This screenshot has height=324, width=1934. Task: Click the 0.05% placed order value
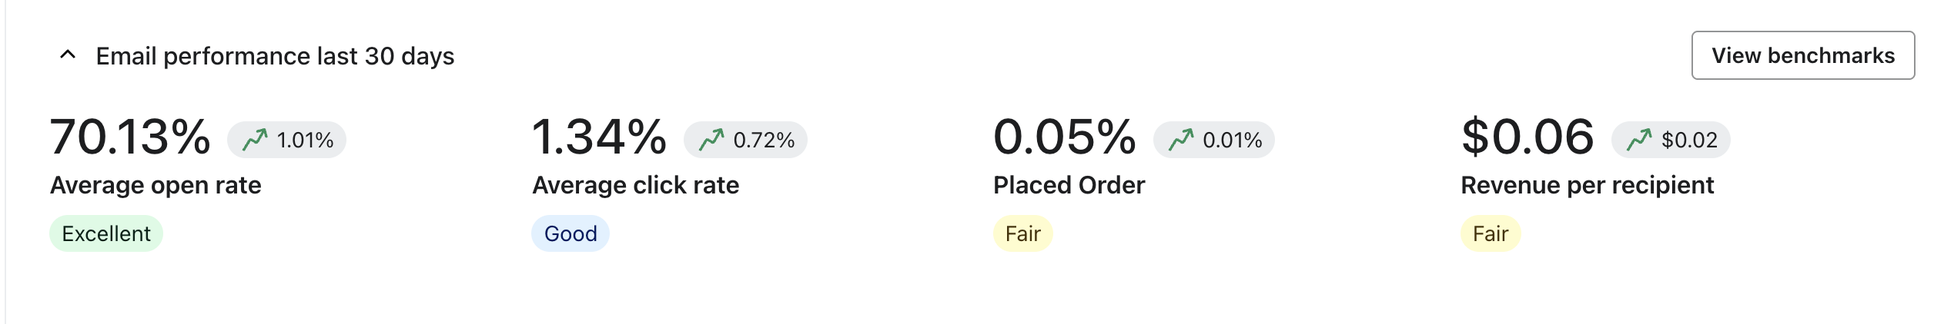click(1064, 137)
